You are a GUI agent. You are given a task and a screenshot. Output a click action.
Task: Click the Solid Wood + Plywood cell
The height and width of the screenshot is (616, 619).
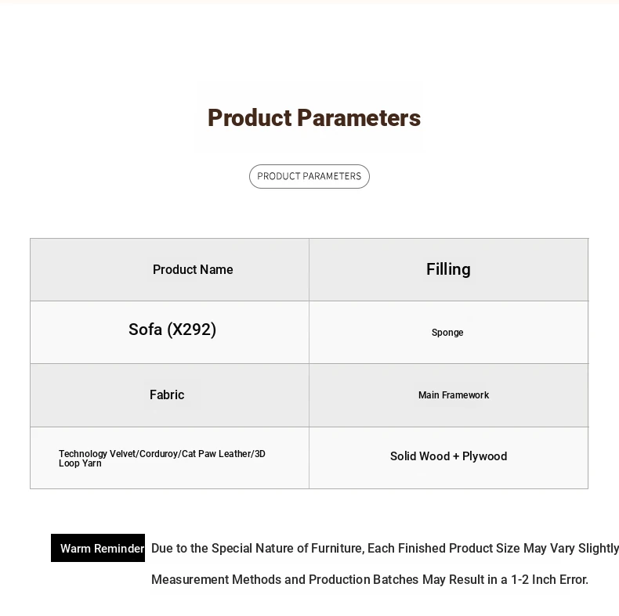pyautogui.click(x=448, y=456)
